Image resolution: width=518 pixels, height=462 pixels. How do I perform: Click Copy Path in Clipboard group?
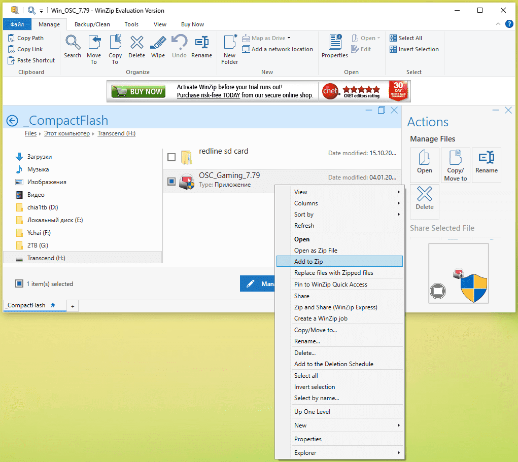[26, 38]
